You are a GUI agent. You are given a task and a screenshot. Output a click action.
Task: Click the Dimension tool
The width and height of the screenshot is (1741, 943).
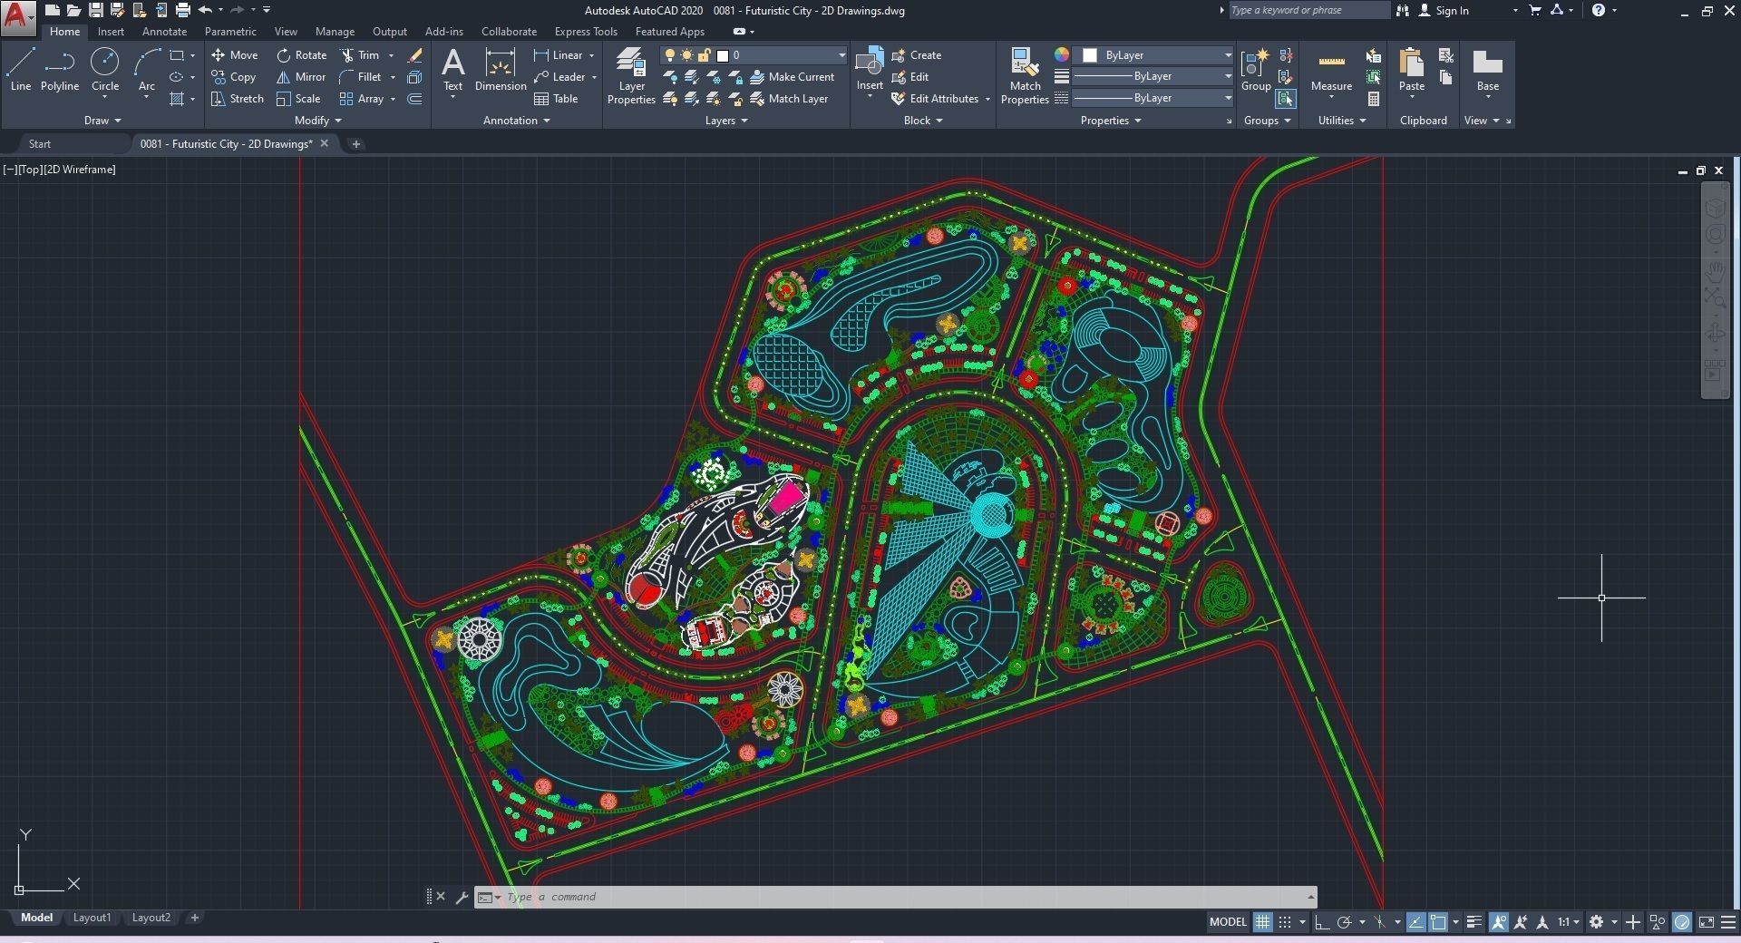[x=501, y=70]
